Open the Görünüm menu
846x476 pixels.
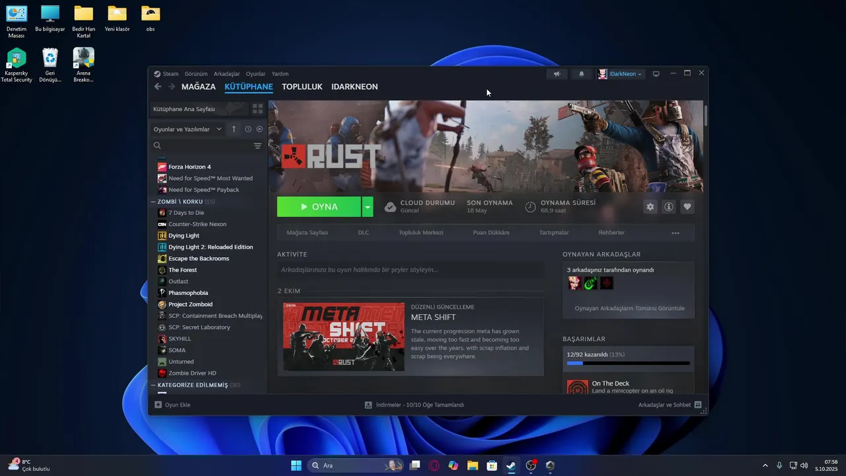196,74
